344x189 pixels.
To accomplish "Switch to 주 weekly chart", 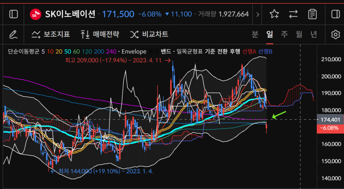I will (284, 34).
